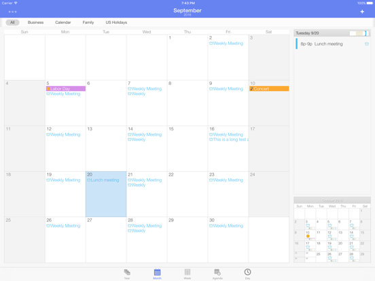
Task: Open Weekly Meeting on Friday September 9
Action: coord(226,89)
